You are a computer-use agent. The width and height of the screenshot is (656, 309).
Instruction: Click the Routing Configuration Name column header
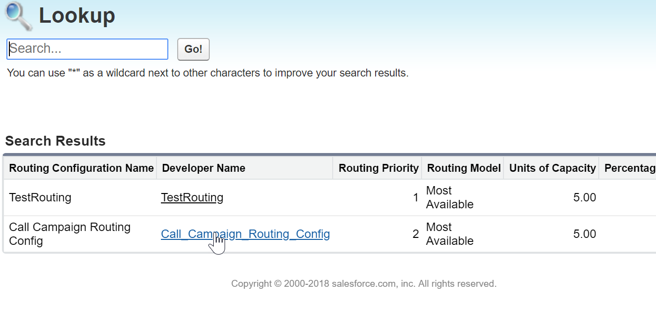pyautogui.click(x=81, y=168)
